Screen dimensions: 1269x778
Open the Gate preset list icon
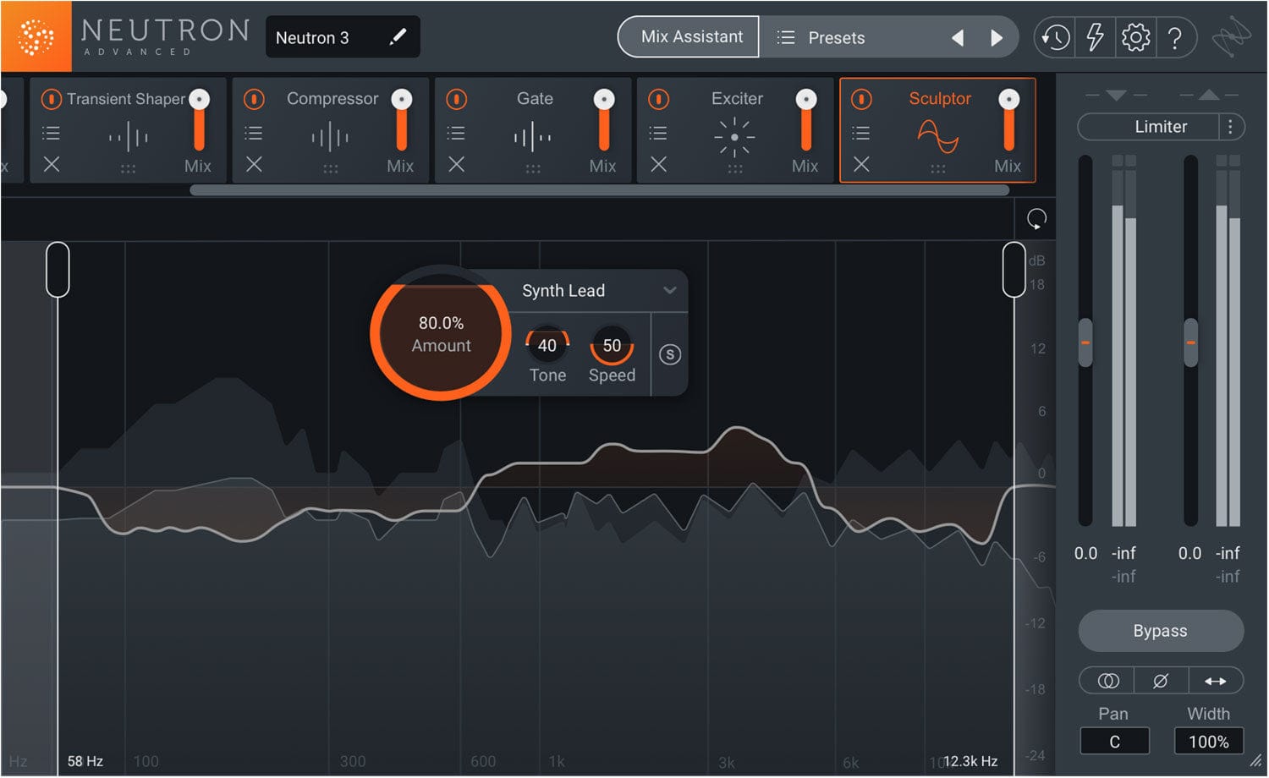pos(456,133)
